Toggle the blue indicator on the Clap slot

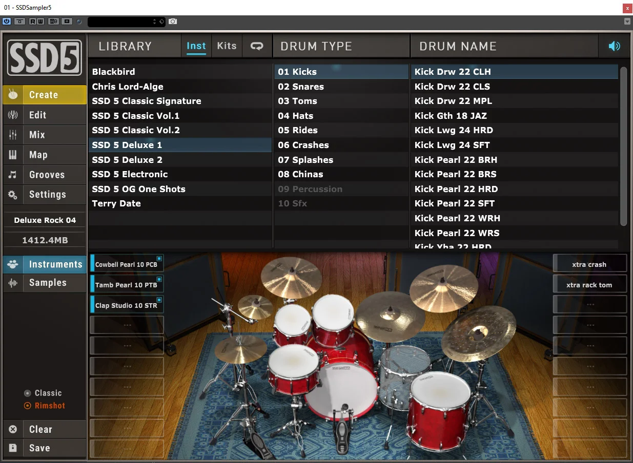[x=159, y=300]
